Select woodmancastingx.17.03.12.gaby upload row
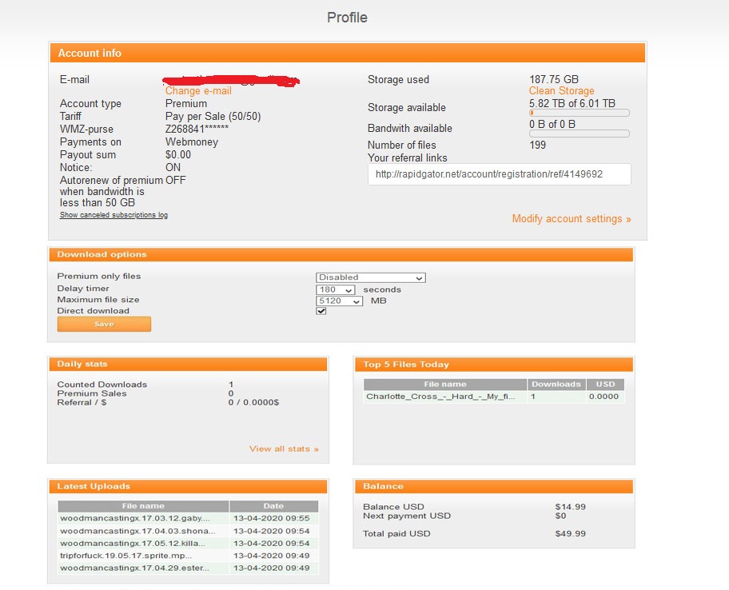The height and width of the screenshot is (590, 729). [189, 518]
